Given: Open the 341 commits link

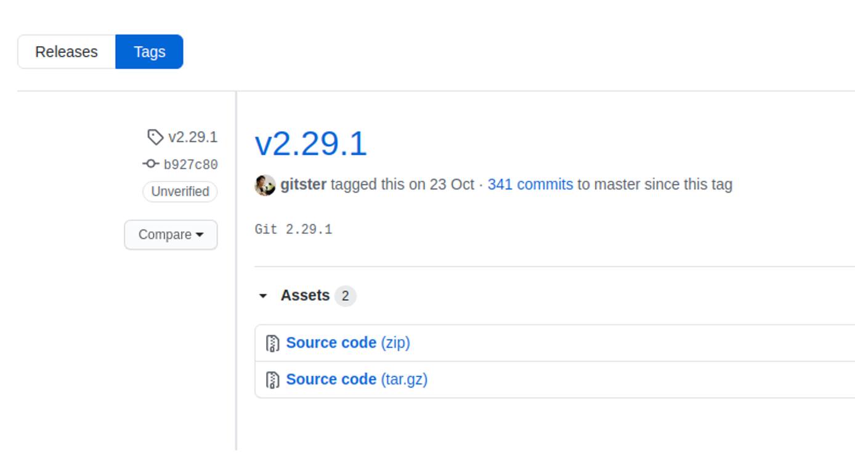Looking at the screenshot, I should pos(530,184).
